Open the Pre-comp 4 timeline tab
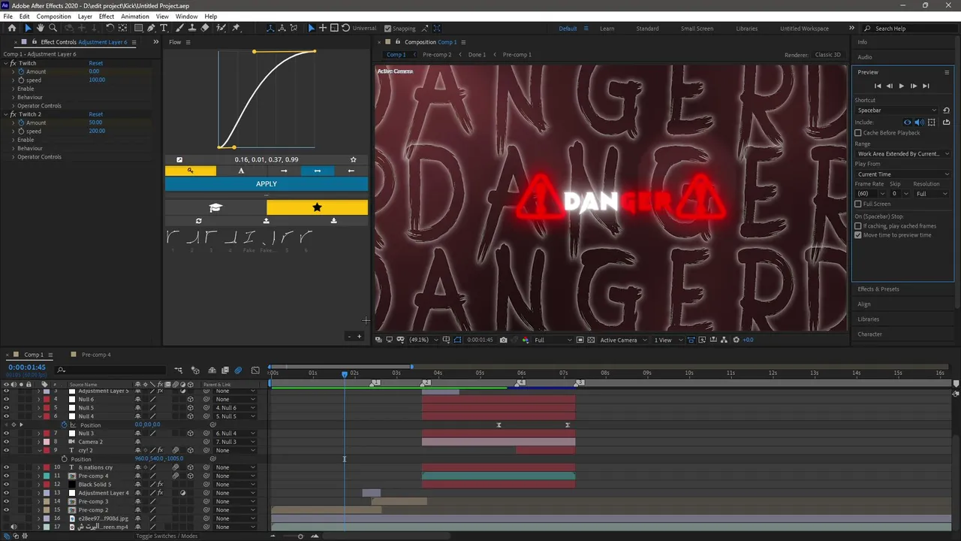 point(96,355)
